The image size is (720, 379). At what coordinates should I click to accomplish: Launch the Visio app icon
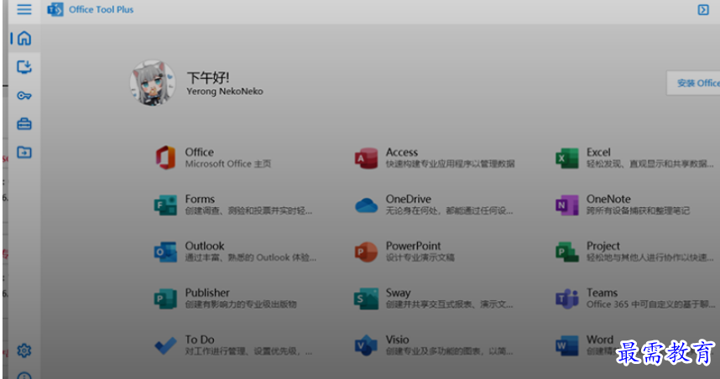point(366,345)
